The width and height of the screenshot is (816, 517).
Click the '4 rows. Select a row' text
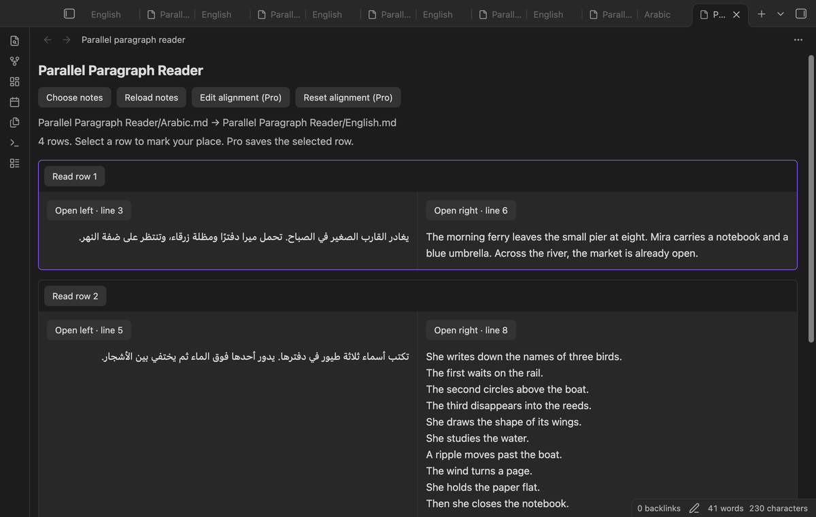[x=196, y=141]
